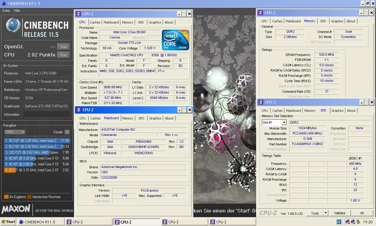The width and height of the screenshot is (376, 226).
Task: Click the Intel Core 2 Duo logo
Action: pos(176,40)
